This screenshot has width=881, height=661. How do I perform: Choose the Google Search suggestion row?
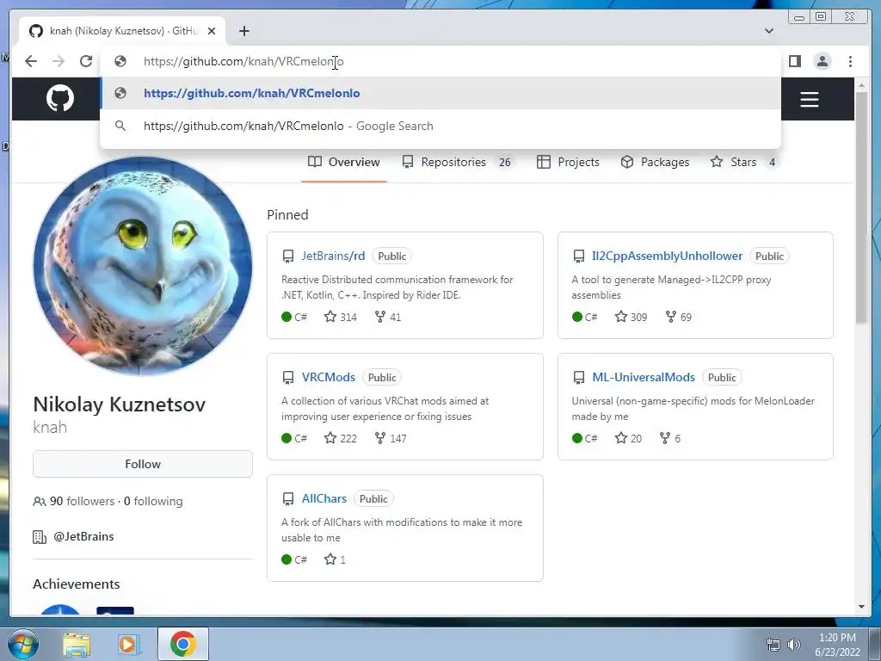440,126
